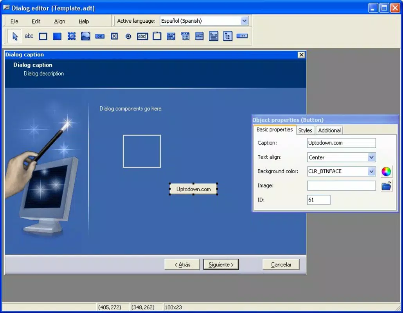Minimize the Dialog editor window
Screen dimensions: 403x313
(x=373, y=8)
